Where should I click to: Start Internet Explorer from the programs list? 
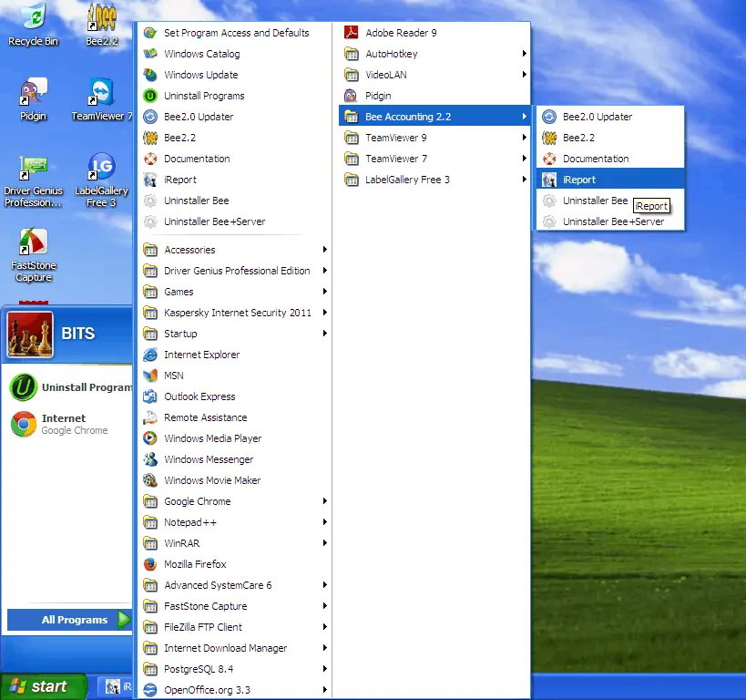tap(234, 355)
